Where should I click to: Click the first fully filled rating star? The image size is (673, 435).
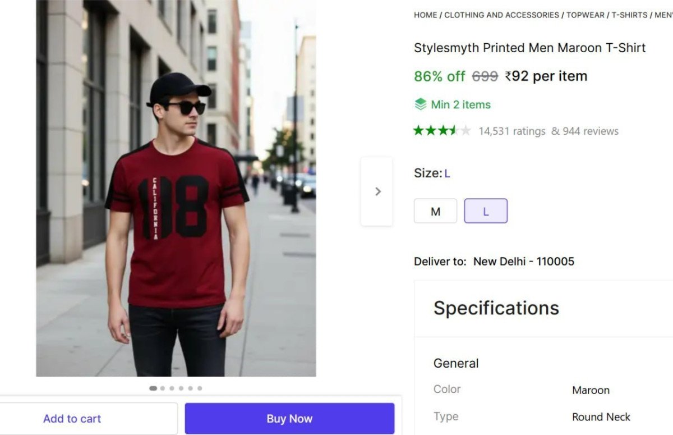pyautogui.click(x=417, y=131)
